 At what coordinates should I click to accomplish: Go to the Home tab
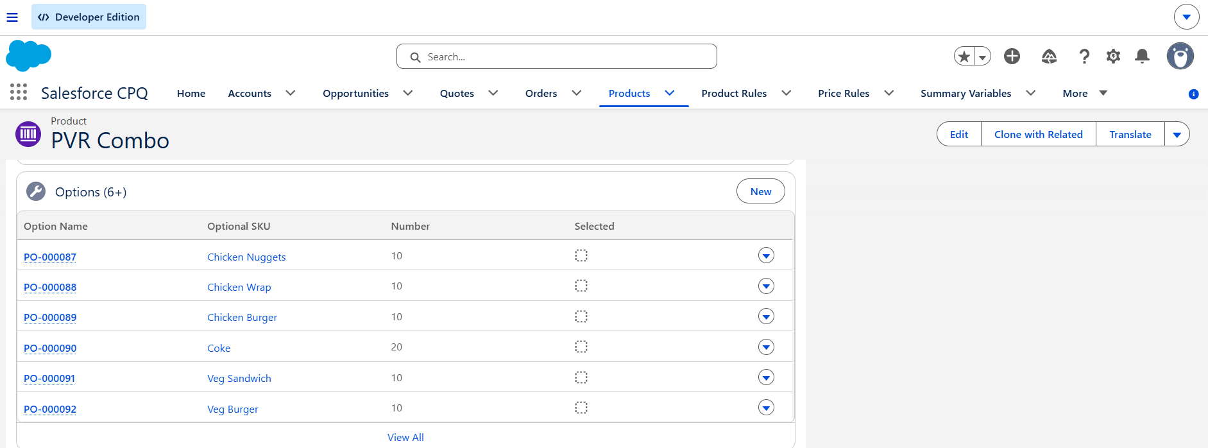click(x=191, y=93)
